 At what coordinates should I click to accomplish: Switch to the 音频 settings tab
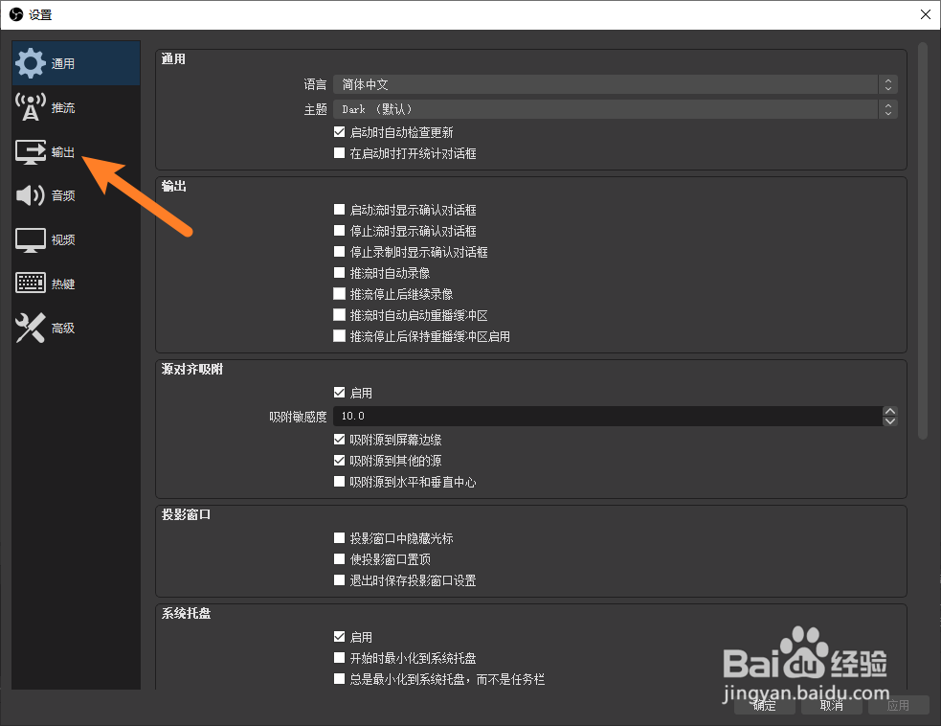tap(77, 195)
